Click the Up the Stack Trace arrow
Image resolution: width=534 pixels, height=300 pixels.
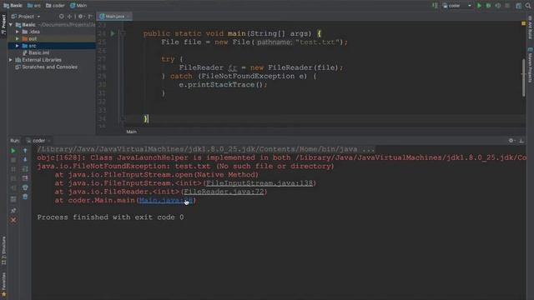point(25,151)
